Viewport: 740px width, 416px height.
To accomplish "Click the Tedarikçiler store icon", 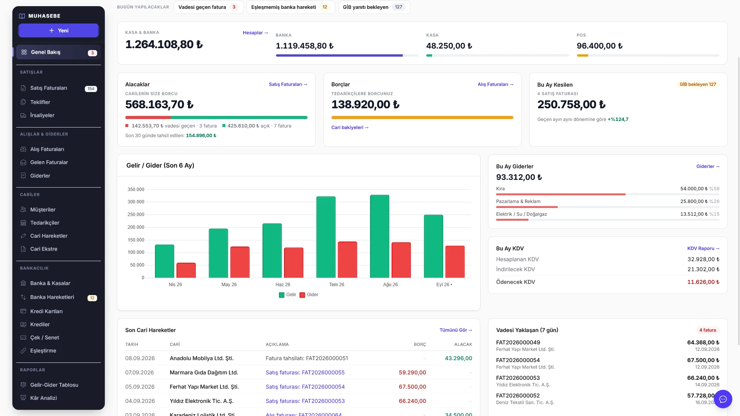I will (23, 223).
